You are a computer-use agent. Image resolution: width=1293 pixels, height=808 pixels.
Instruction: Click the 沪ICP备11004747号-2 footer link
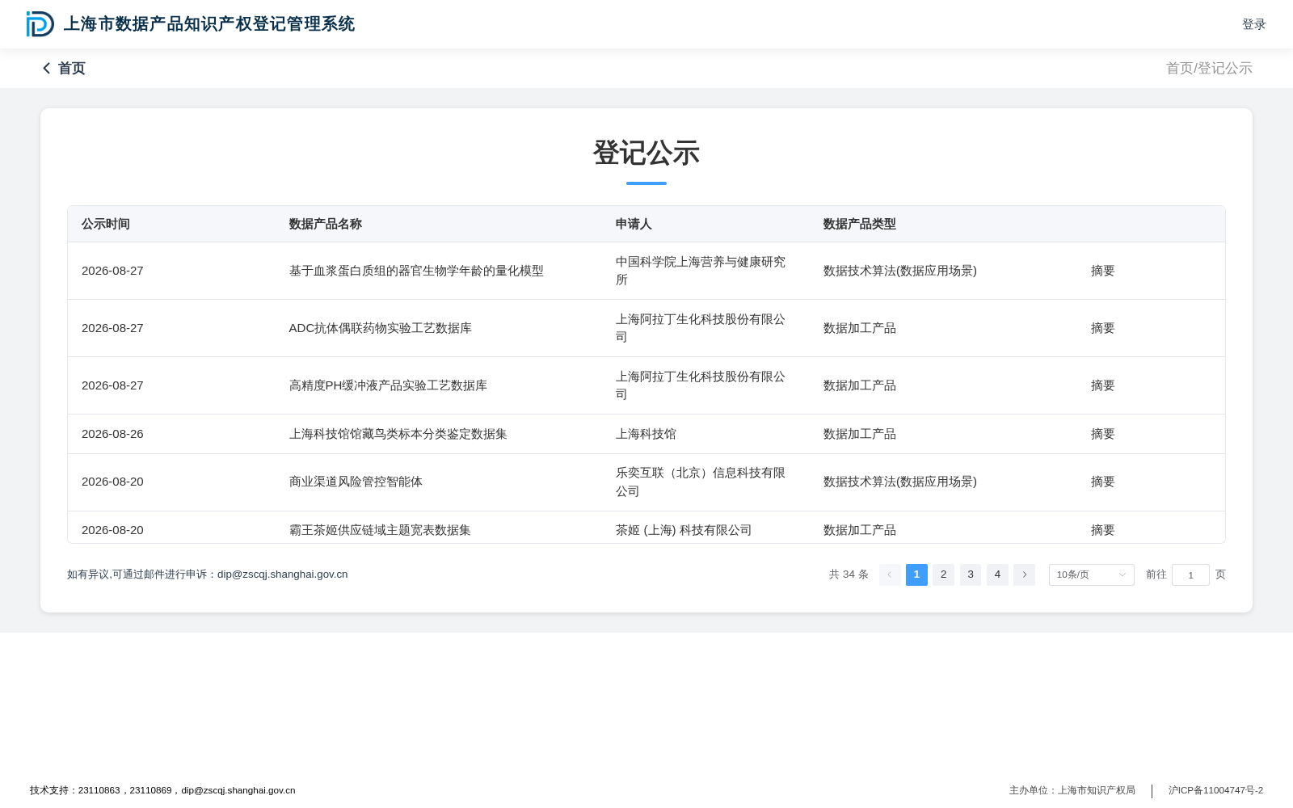(x=1215, y=790)
